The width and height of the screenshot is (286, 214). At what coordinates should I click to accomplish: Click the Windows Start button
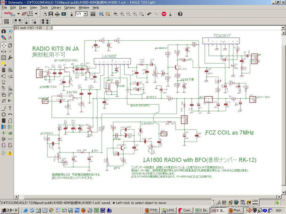(x=10, y=210)
